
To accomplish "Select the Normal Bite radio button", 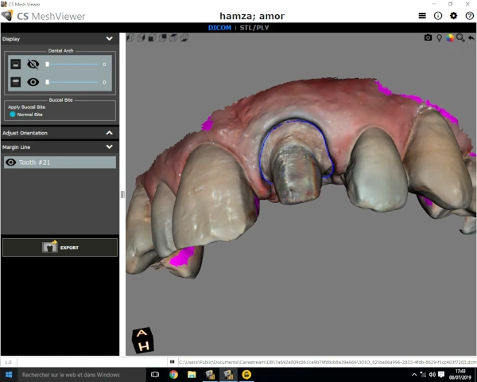I will 13,115.
